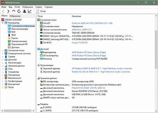The width and height of the screenshot is (158, 113).
Task: Switch to the Избранное sidebar tab
Action: point(15,16)
